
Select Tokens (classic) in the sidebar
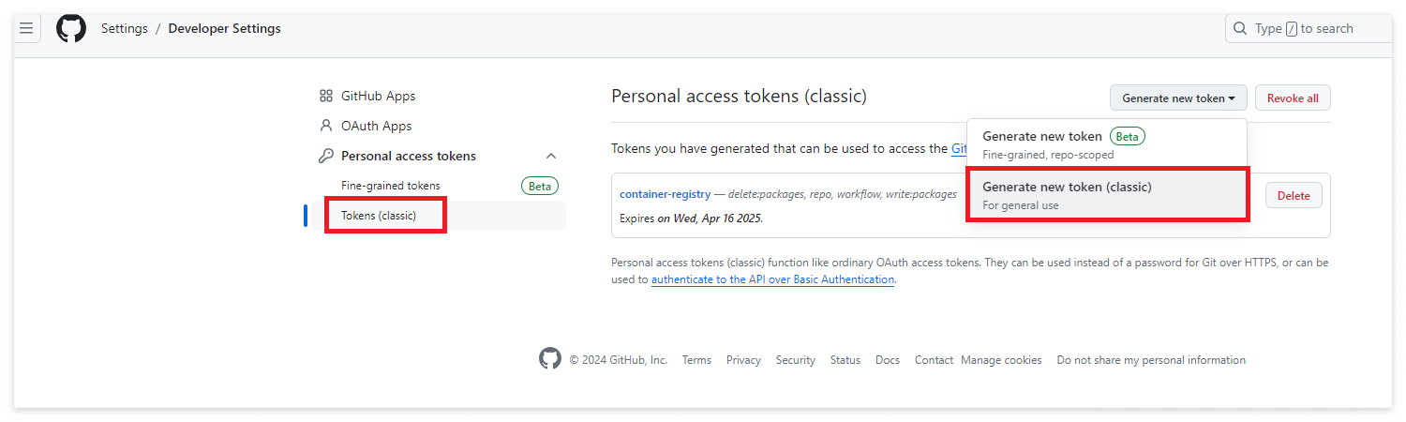point(380,216)
